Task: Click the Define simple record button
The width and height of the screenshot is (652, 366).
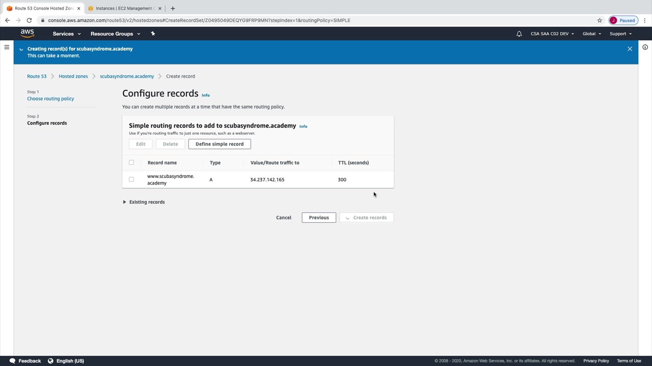Action: [220, 144]
